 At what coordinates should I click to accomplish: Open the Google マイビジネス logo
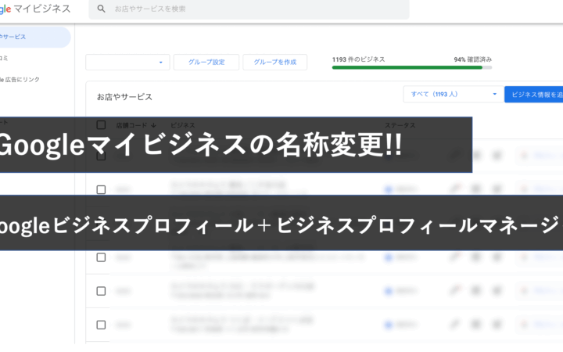35,9
